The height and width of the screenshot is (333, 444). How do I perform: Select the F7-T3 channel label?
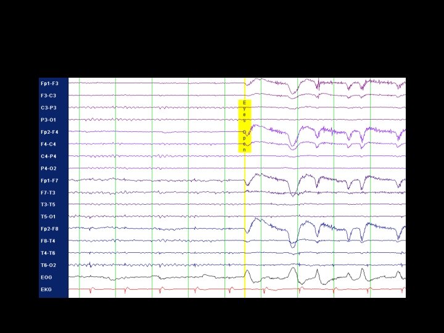pyautogui.click(x=48, y=192)
